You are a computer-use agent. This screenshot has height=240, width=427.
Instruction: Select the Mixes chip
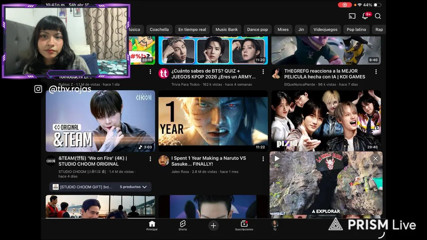[283, 29]
